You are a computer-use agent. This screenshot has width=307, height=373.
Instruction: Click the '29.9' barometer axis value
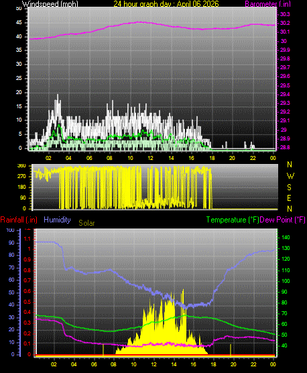285,50
